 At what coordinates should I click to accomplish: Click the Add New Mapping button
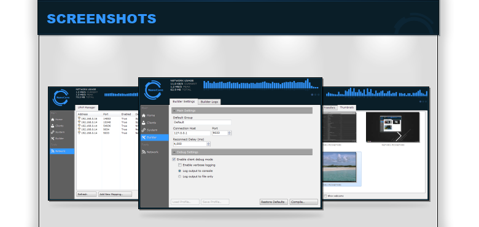[x=115, y=194]
